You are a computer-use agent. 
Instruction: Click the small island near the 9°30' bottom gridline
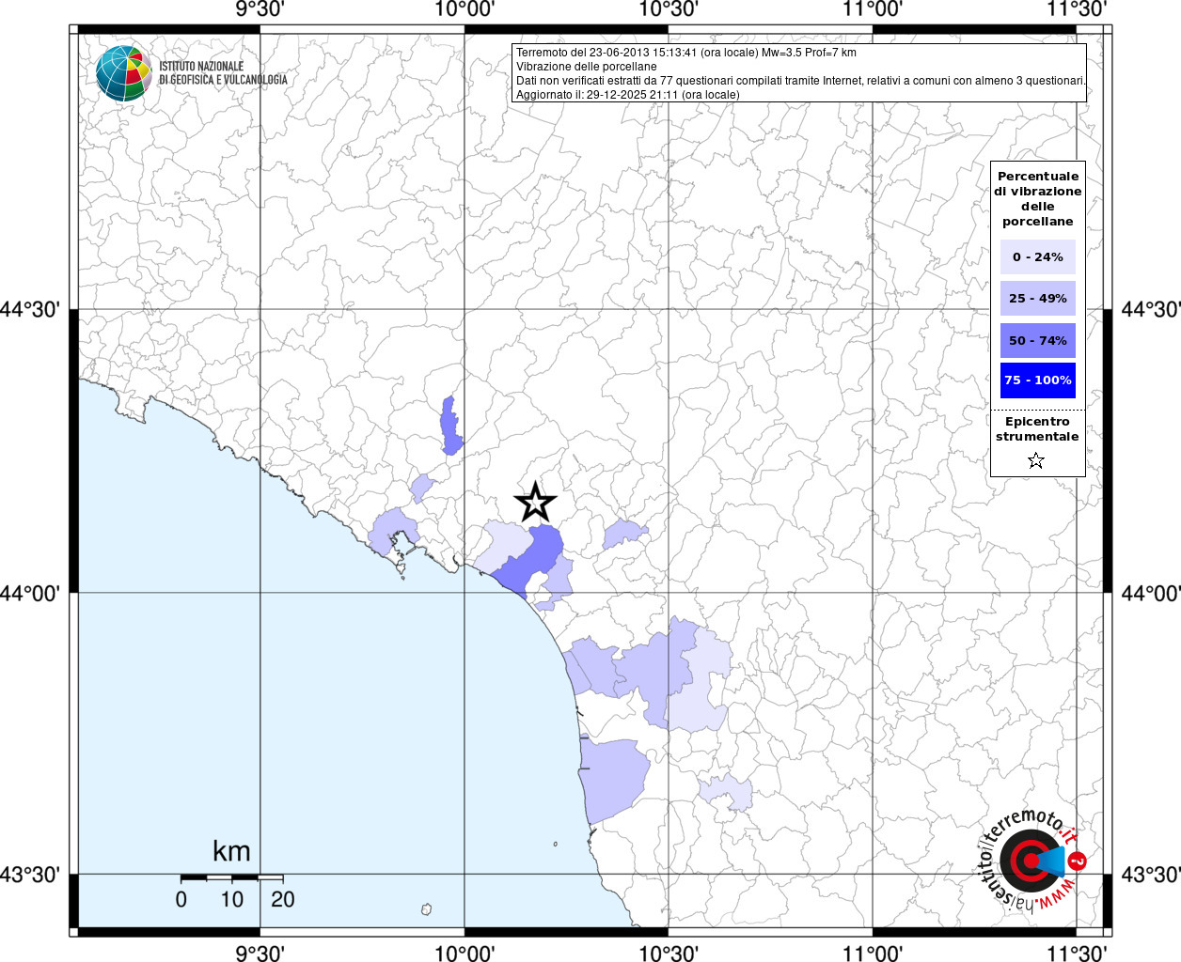(426, 909)
